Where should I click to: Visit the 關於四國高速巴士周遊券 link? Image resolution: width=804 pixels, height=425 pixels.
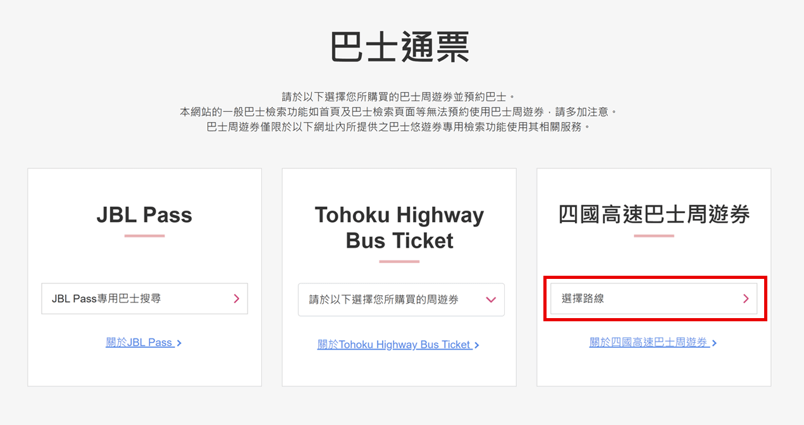(648, 343)
